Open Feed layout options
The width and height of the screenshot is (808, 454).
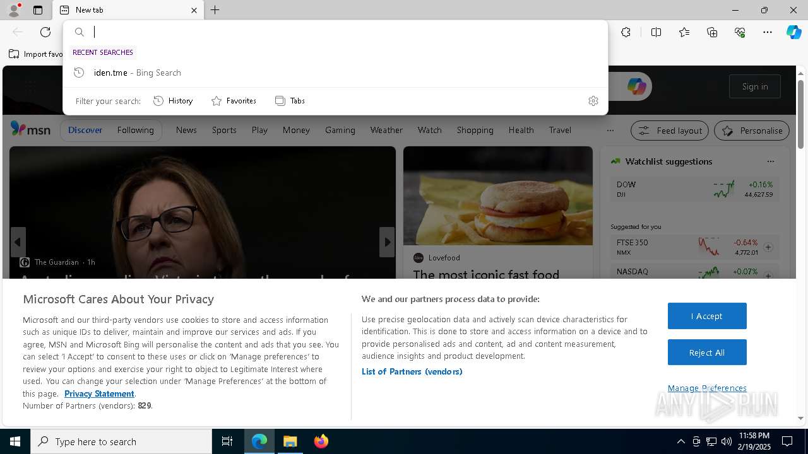(x=670, y=131)
